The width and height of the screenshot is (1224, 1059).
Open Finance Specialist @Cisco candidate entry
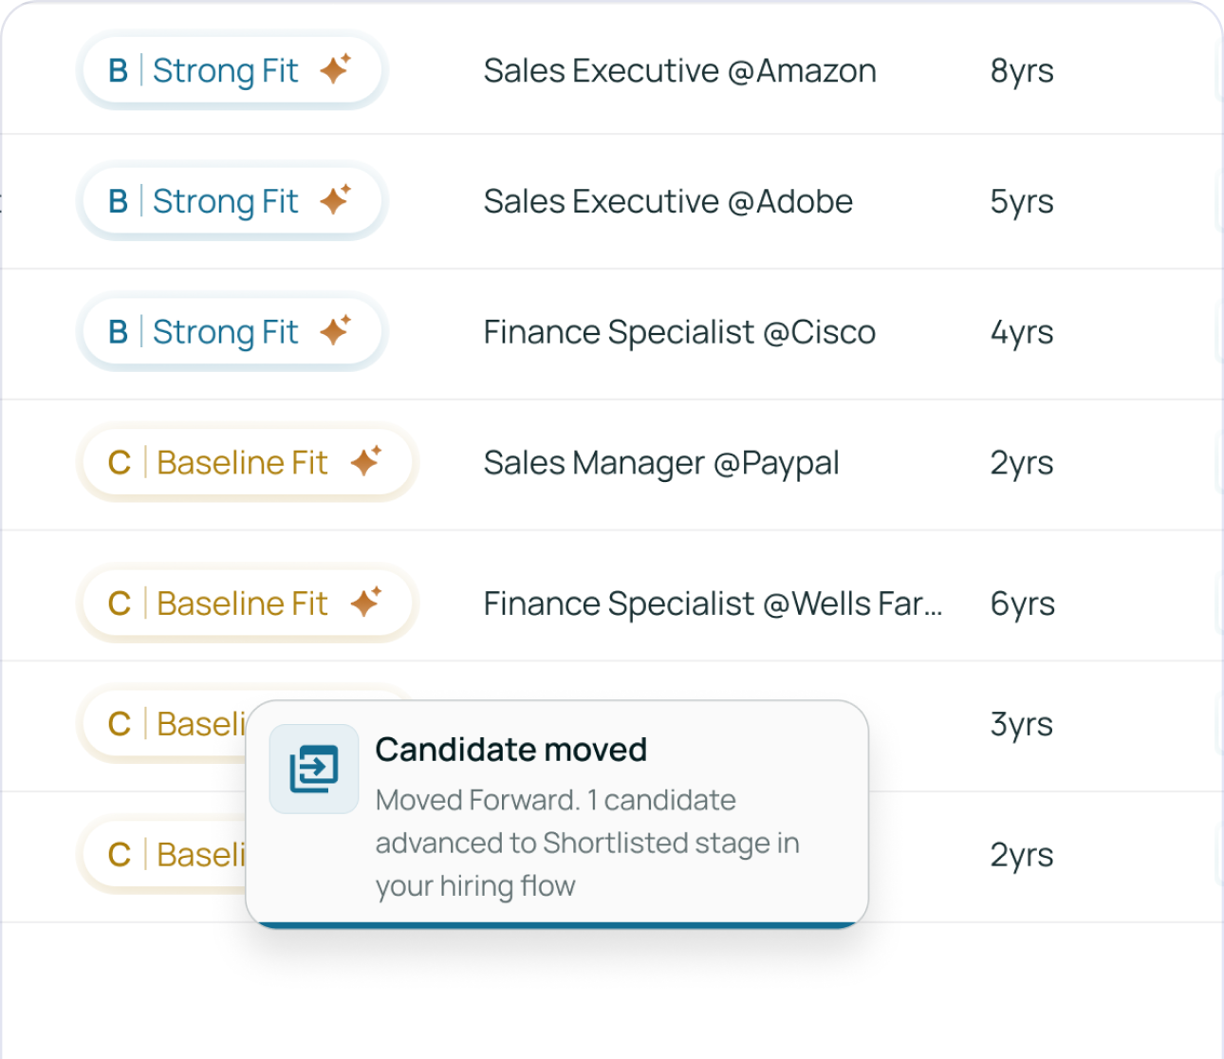coord(679,333)
